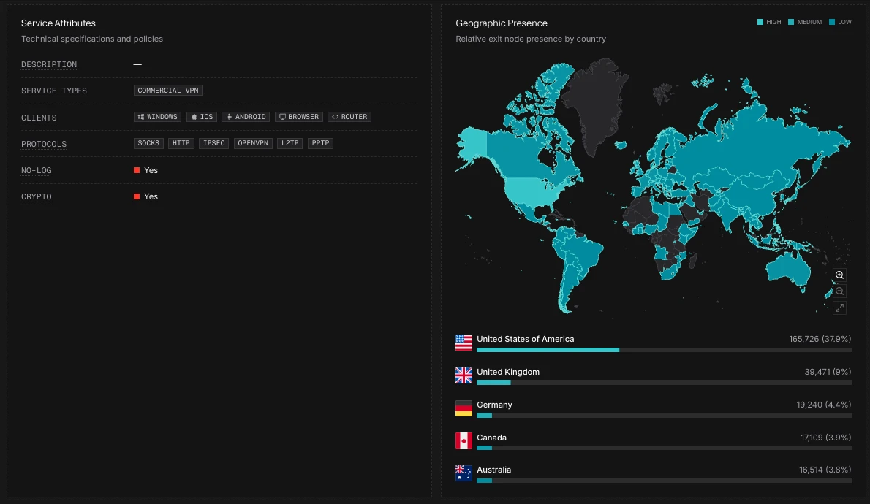
Task: Click the 19,240 (4.4%) value
Action: click(x=824, y=405)
